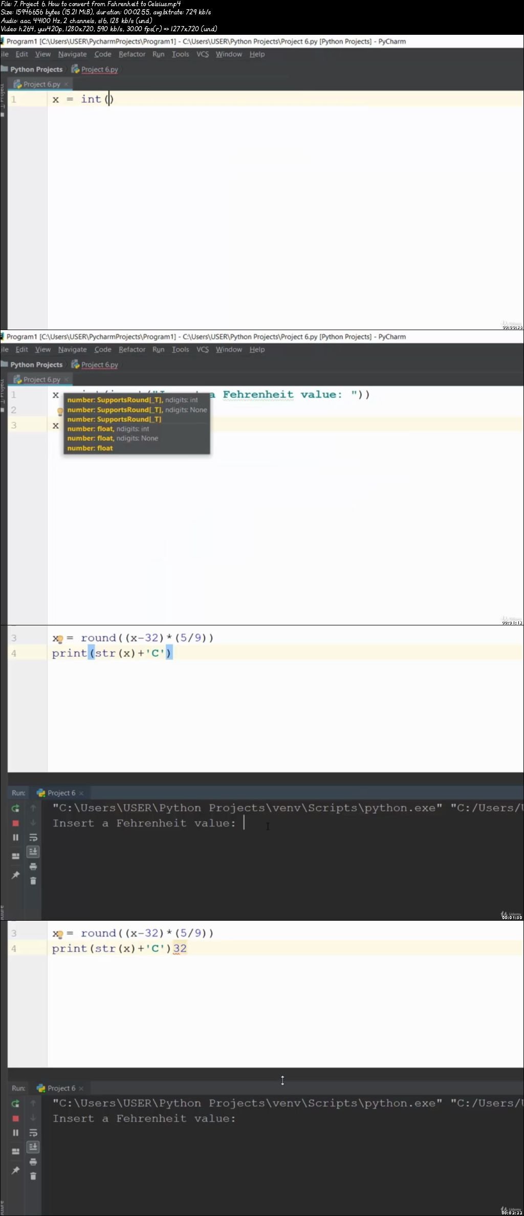Click red Stop icon in frame with highlighted print parentheses
Viewport: 524px width, 1216px height.
coord(15,823)
